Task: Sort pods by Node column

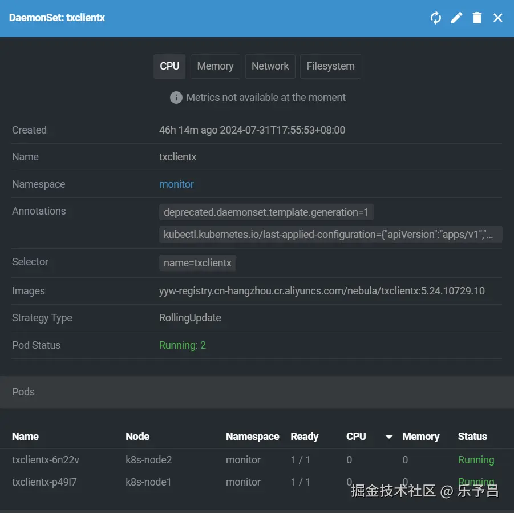Action: point(137,437)
